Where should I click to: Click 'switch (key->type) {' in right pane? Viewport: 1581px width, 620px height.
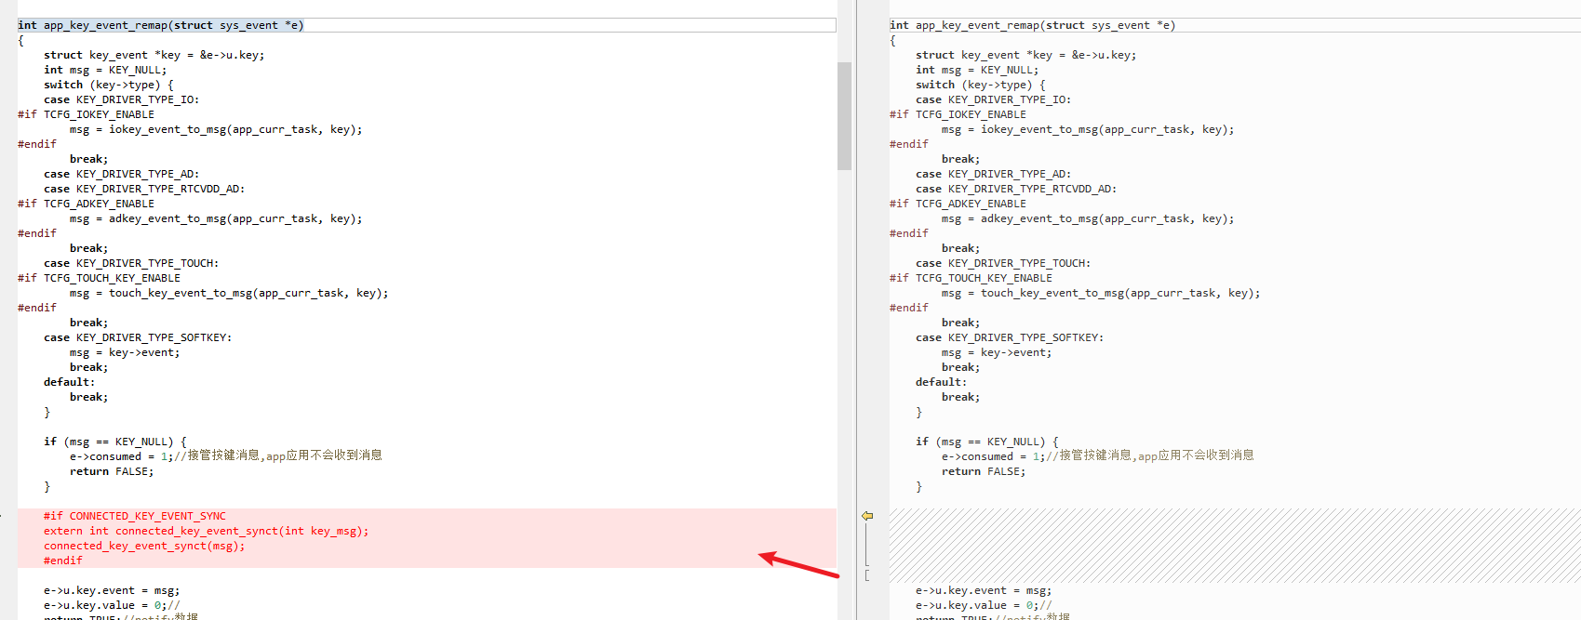pyautogui.click(x=981, y=85)
